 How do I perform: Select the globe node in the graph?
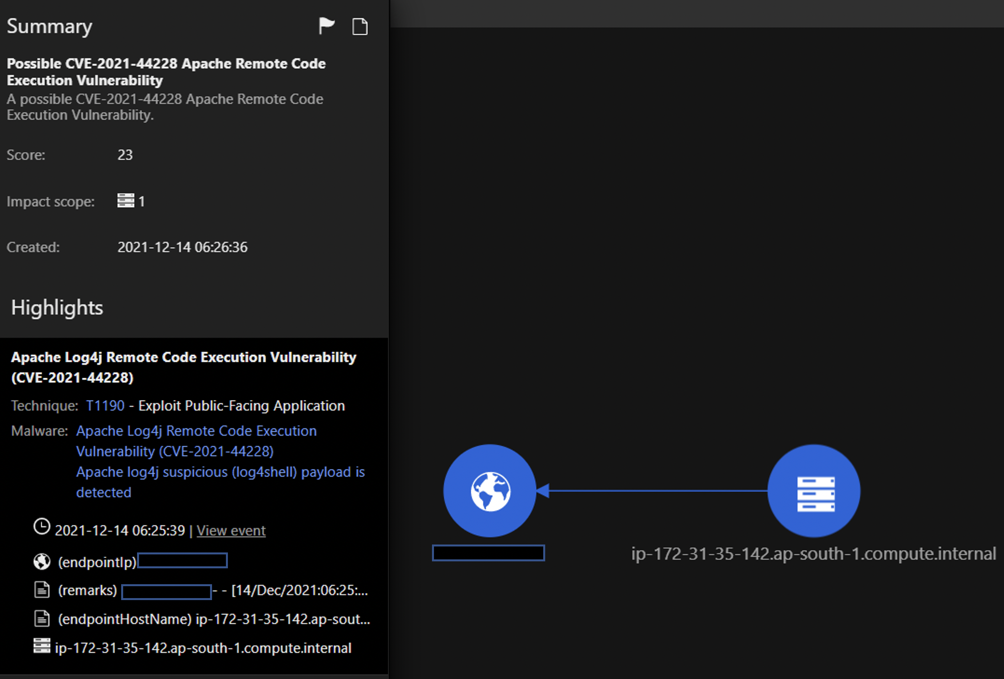(490, 490)
